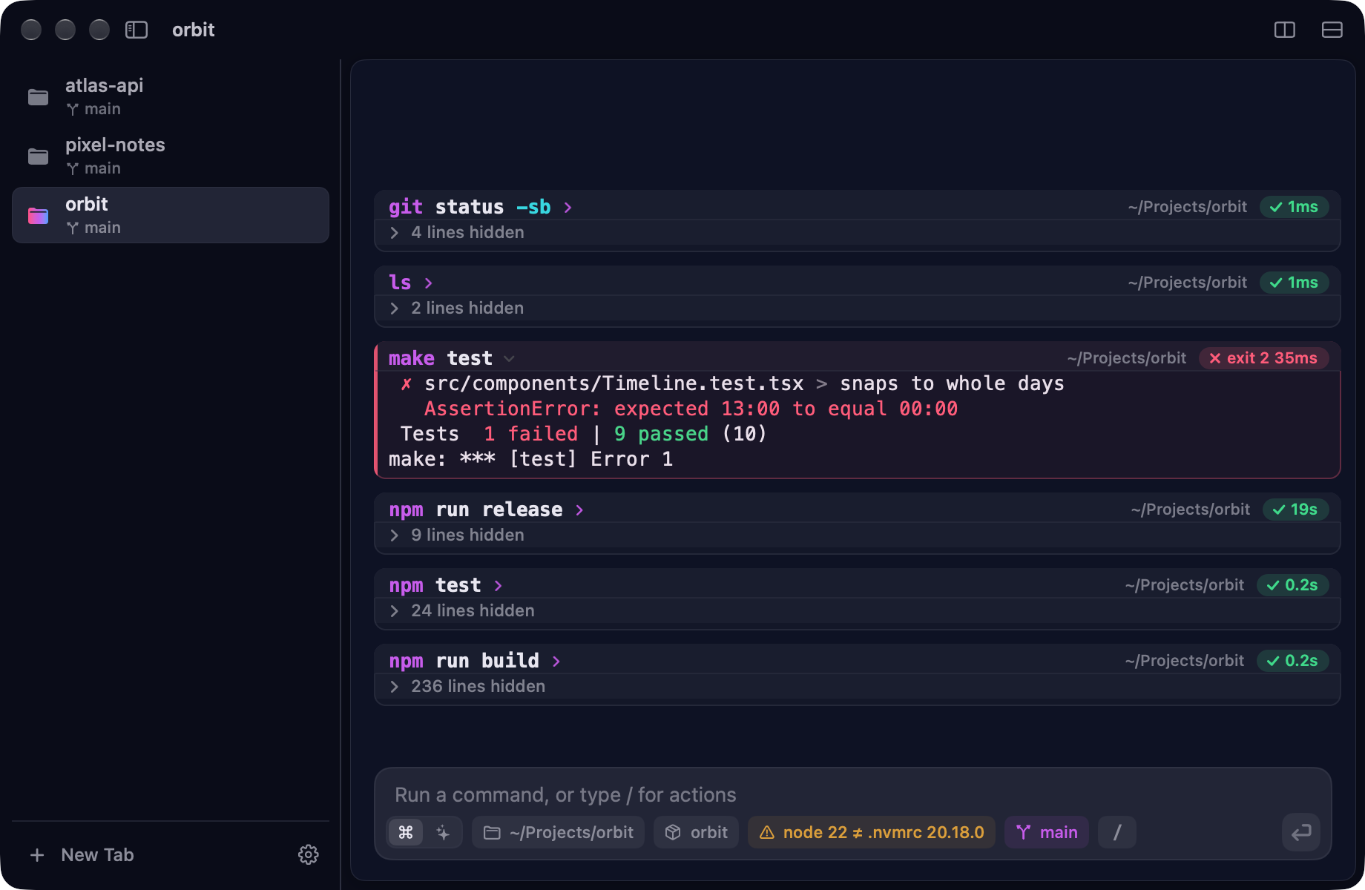Image resolution: width=1365 pixels, height=890 pixels.
Task: Split pane vertically using title bar icon
Action: tap(1285, 30)
